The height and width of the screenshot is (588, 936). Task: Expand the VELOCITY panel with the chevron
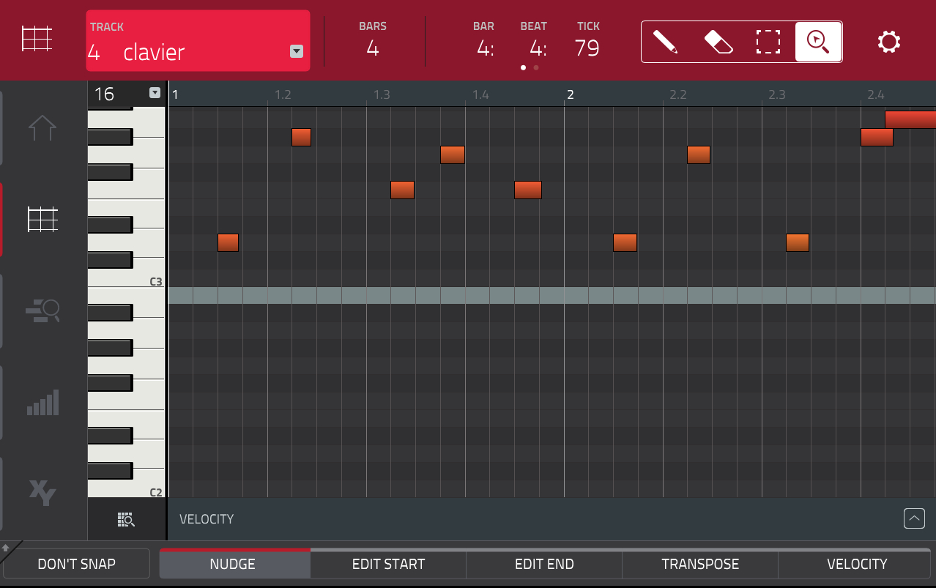(x=913, y=518)
